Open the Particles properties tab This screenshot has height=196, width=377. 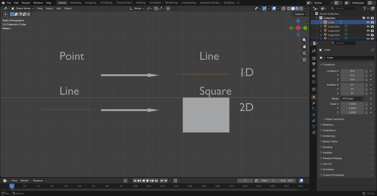(314, 109)
